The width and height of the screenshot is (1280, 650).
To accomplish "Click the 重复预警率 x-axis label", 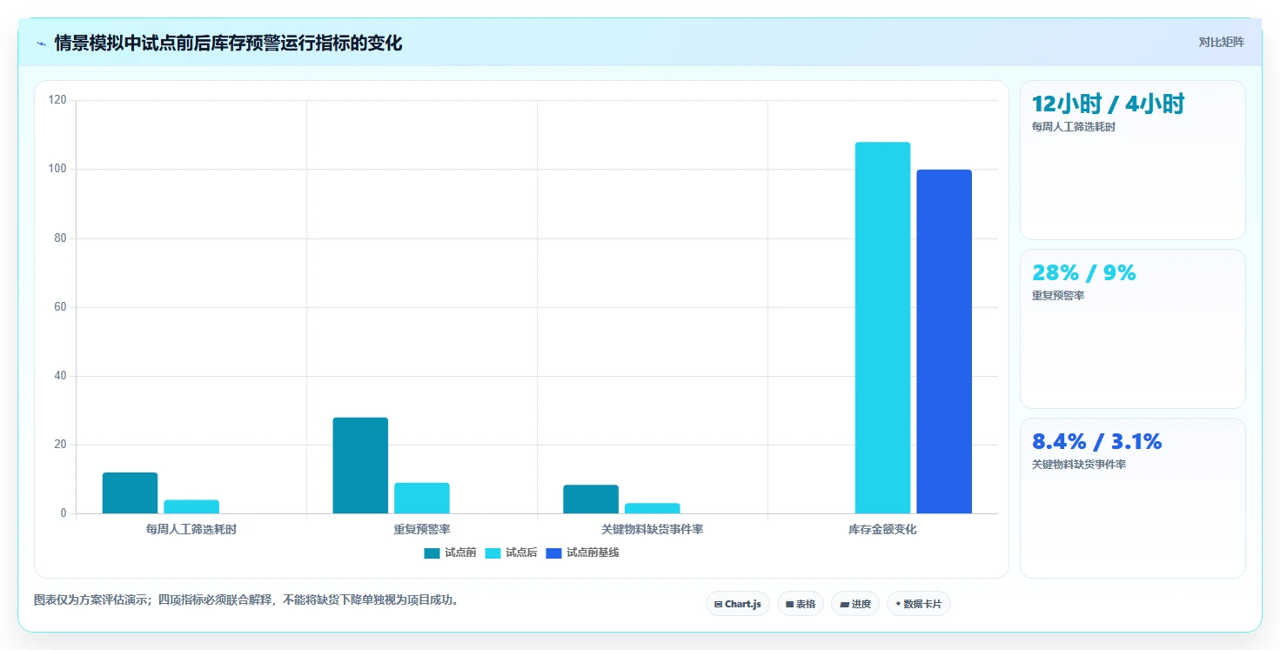I will tap(422, 529).
